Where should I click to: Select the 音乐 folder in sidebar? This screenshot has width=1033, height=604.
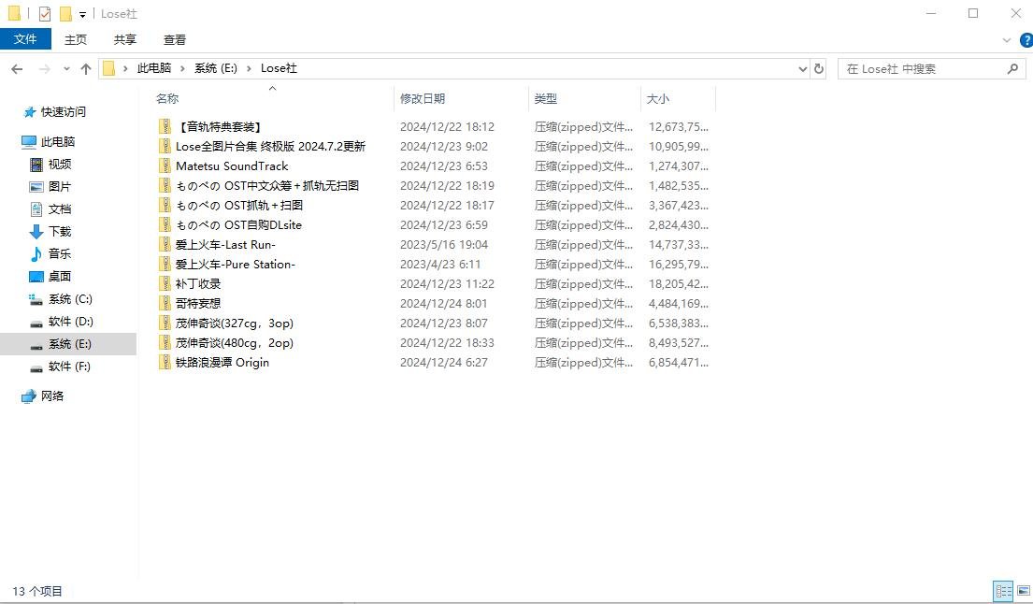60,254
